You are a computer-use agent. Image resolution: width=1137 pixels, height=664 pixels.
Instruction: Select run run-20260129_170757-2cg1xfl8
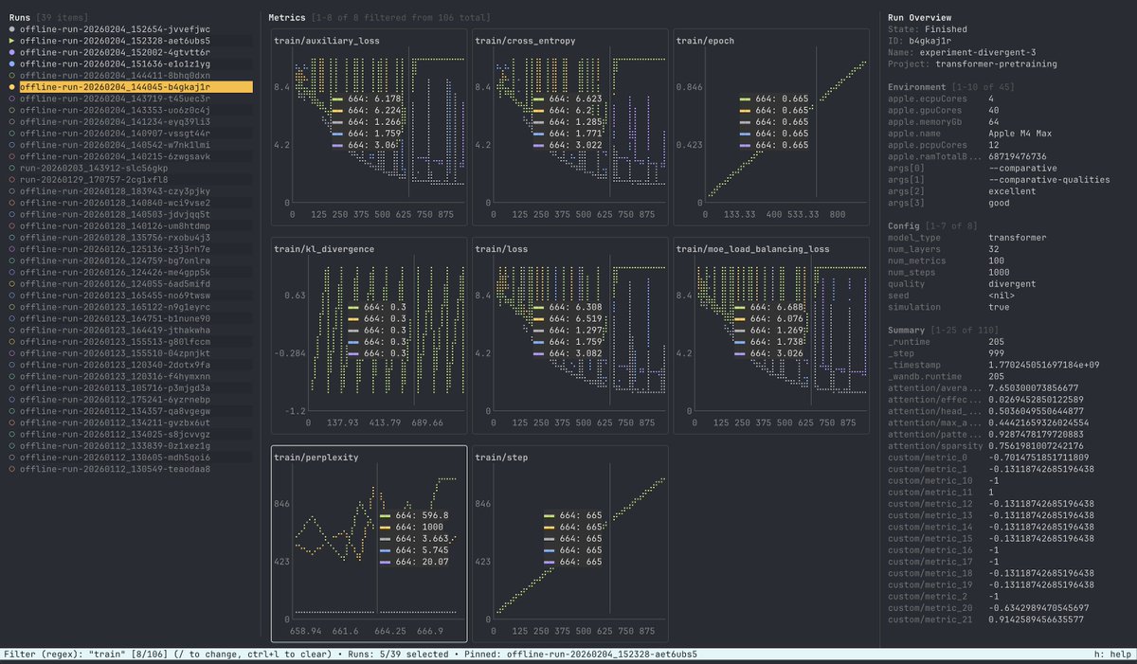click(130, 178)
